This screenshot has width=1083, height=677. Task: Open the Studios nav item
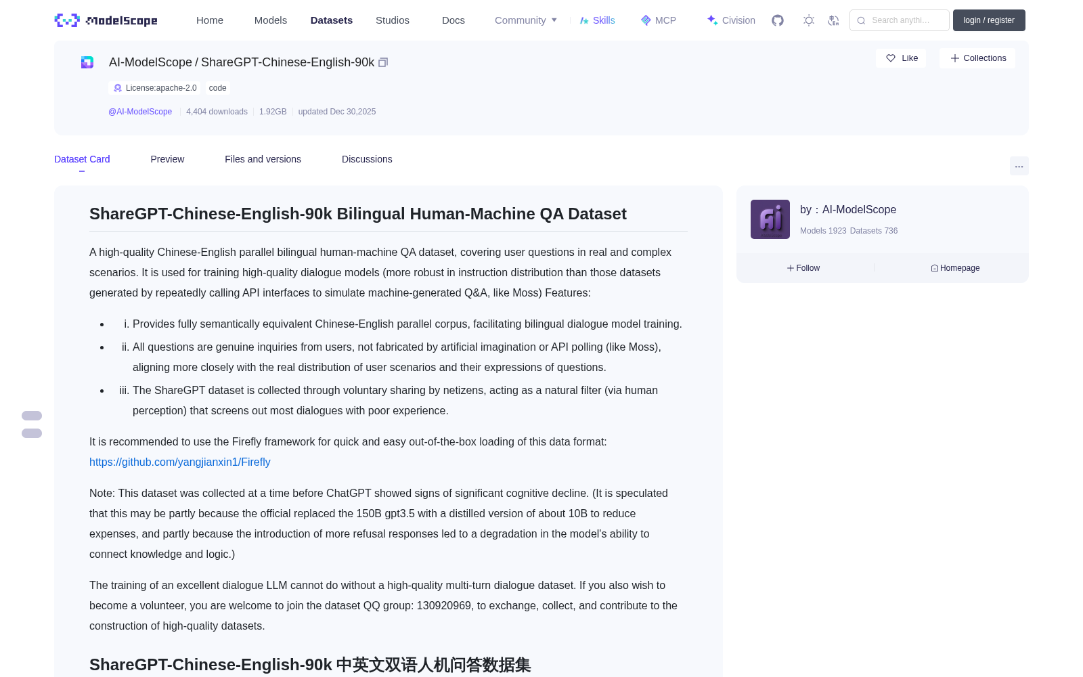(393, 20)
